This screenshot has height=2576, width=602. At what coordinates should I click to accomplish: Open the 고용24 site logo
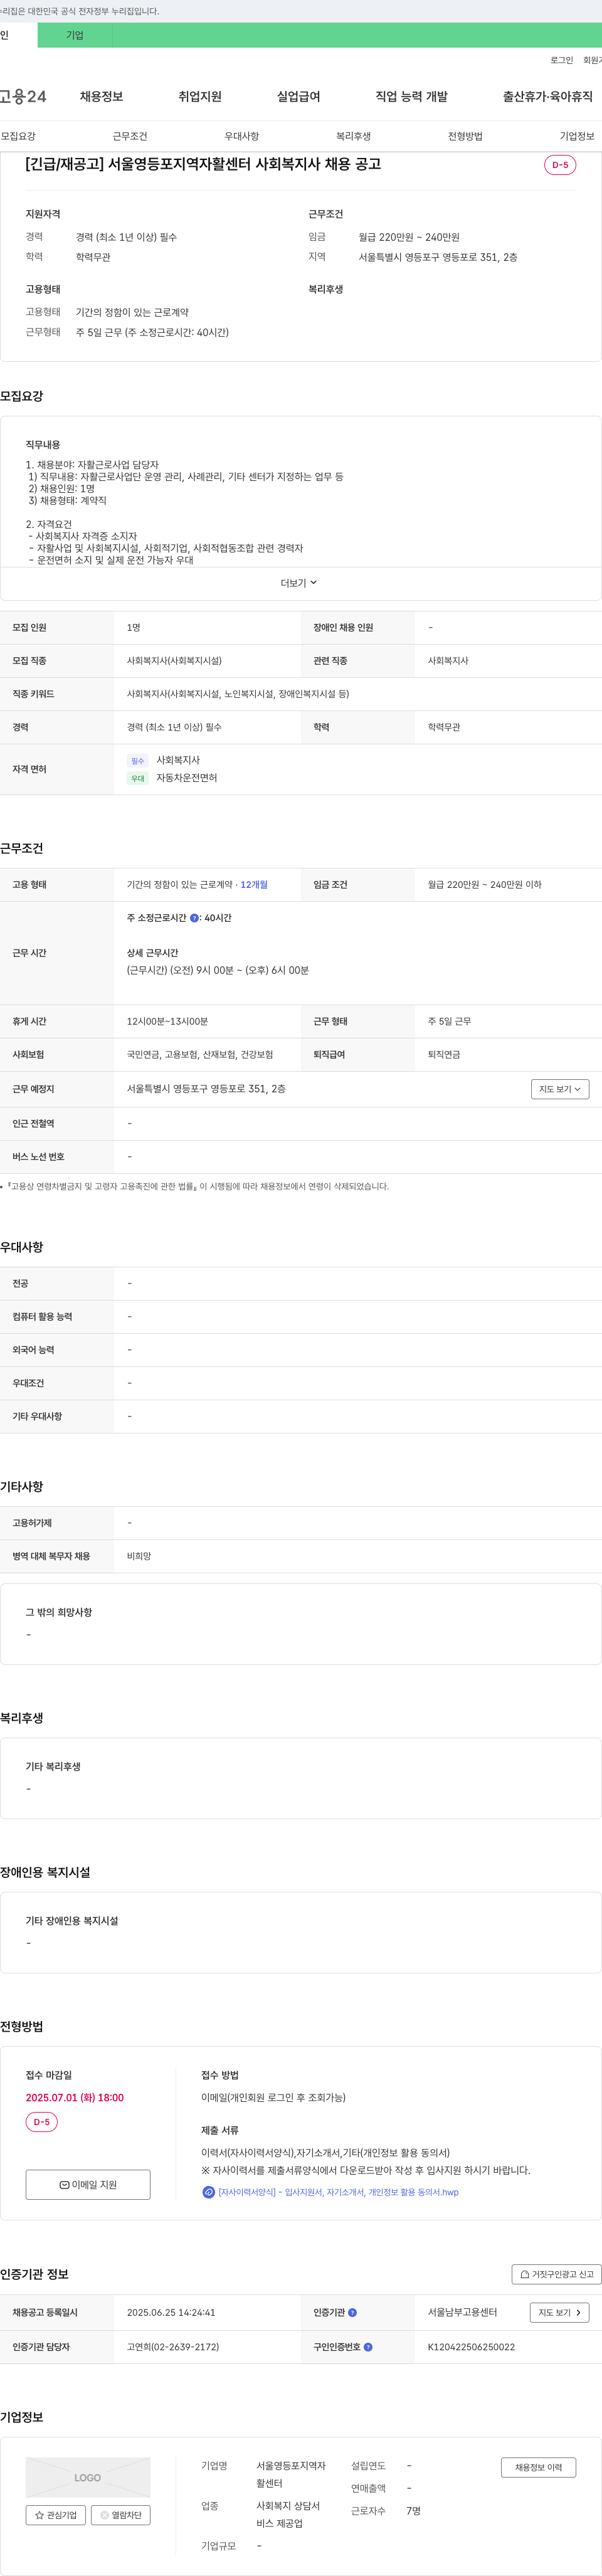[22, 96]
